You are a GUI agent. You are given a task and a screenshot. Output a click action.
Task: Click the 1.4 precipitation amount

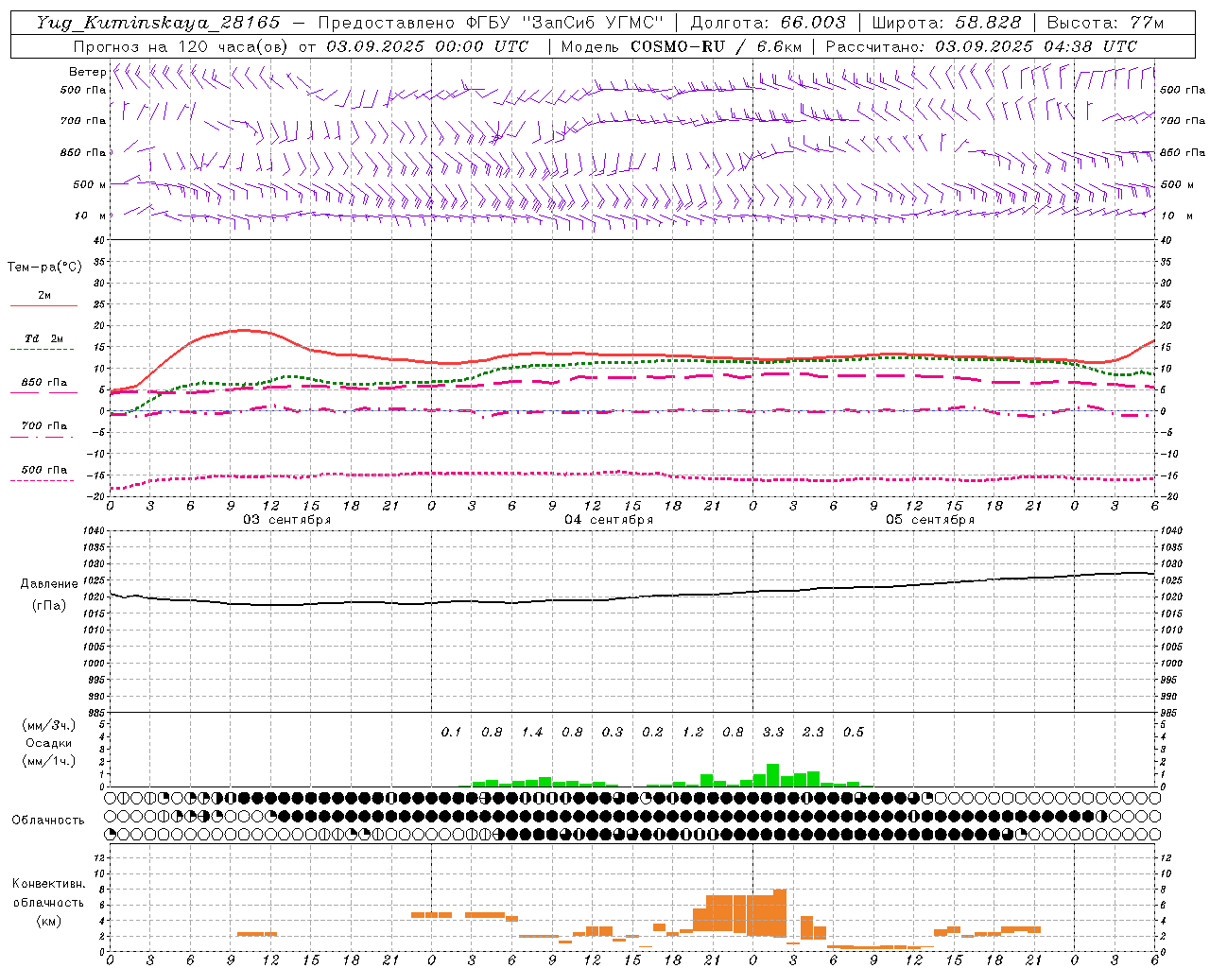532,733
